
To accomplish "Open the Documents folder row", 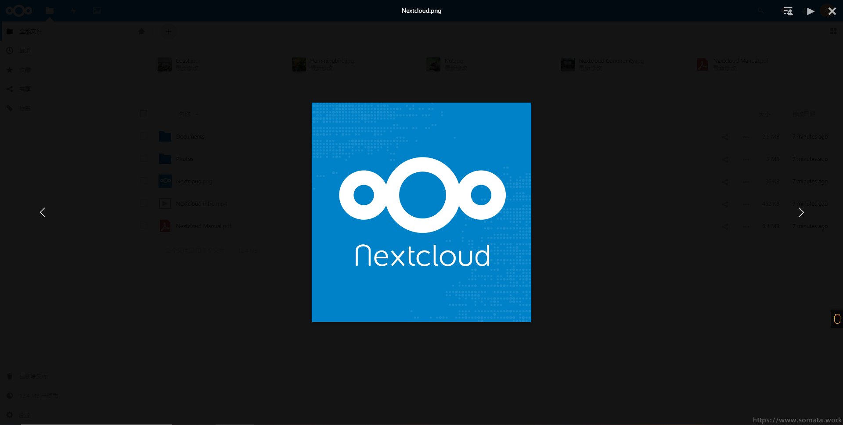I will (190, 136).
